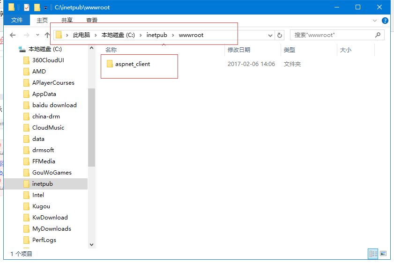Expand the chevron after 此电脑 in the address bar
The height and width of the screenshot is (263, 394).
pyautogui.click(x=96, y=36)
